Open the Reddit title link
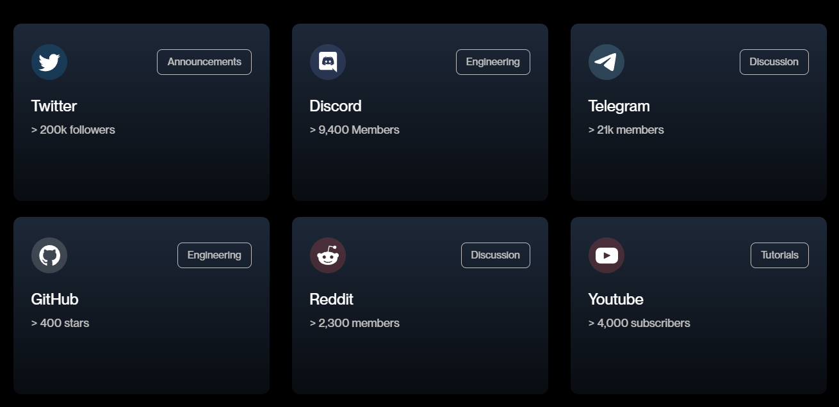The image size is (839, 407). (x=332, y=299)
